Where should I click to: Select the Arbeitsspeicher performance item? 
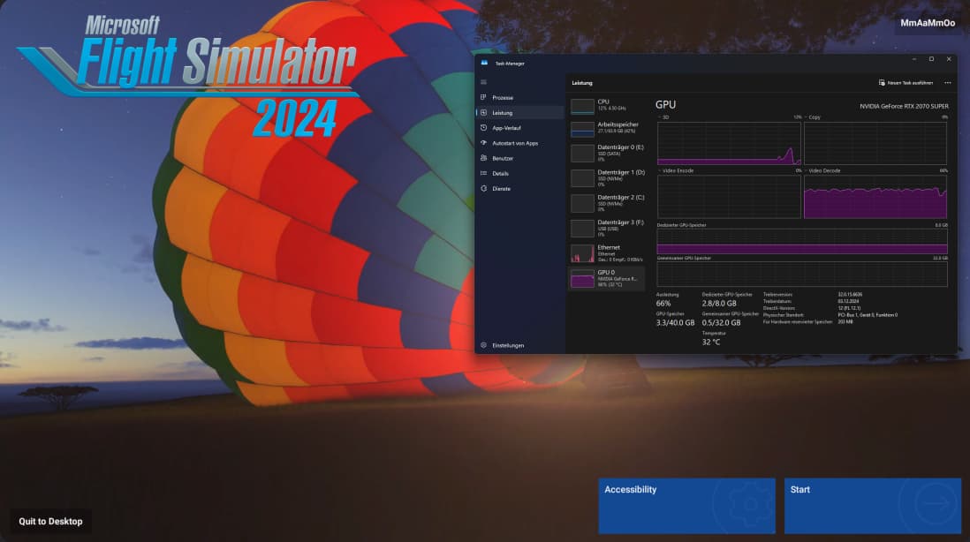click(x=606, y=128)
